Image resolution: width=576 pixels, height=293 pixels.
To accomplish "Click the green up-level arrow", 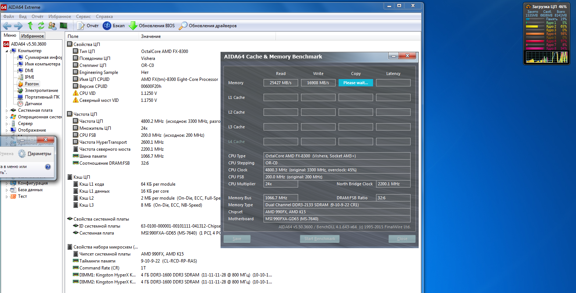I will [30, 26].
